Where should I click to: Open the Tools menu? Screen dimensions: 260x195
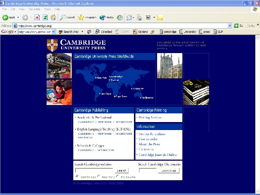click(47, 9)
